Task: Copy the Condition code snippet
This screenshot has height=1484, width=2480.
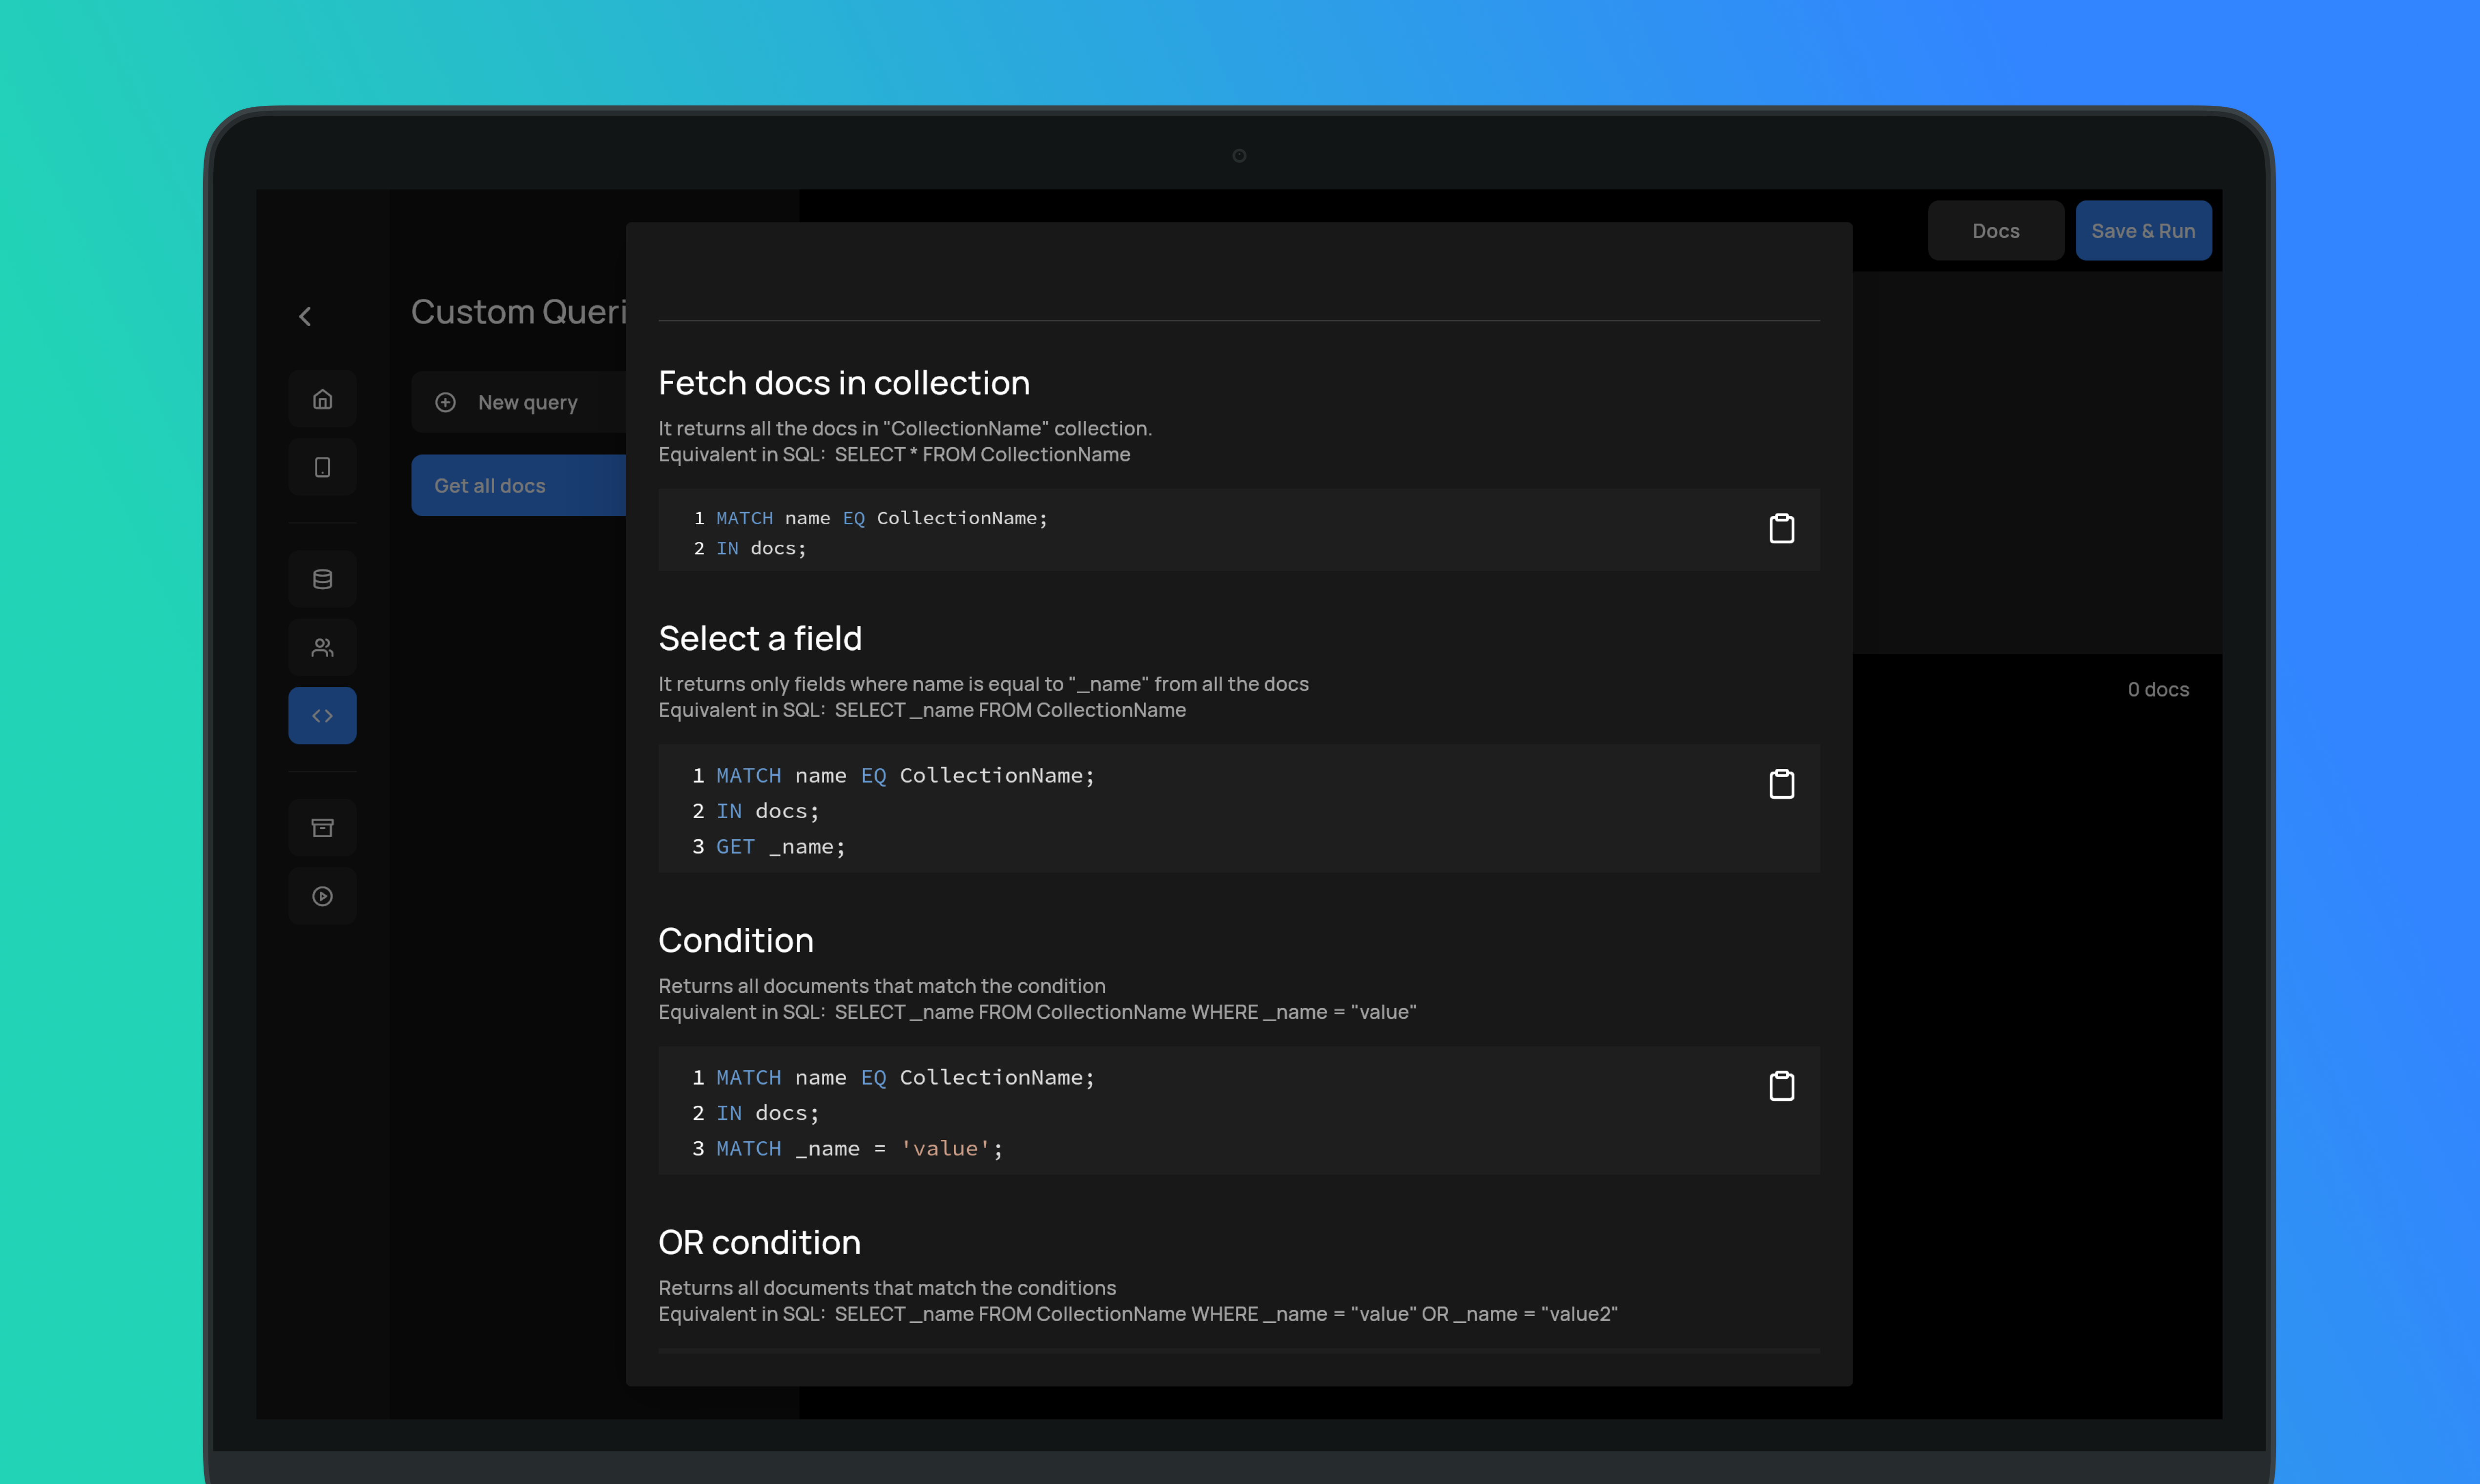Action: click(x=1781, y=1085)
